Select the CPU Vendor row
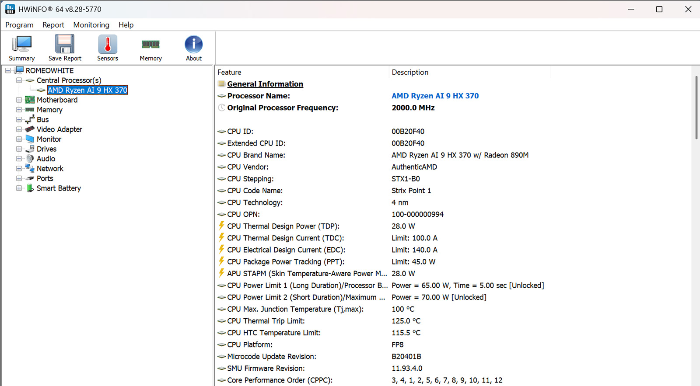700x386 pixels. click(453, 167)
